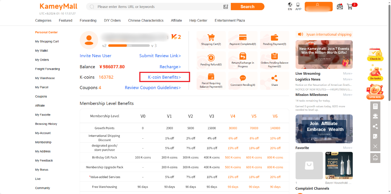Click the VIP 2 badge
This screenshot has width=391, height=194.
[x=176, y=37]
